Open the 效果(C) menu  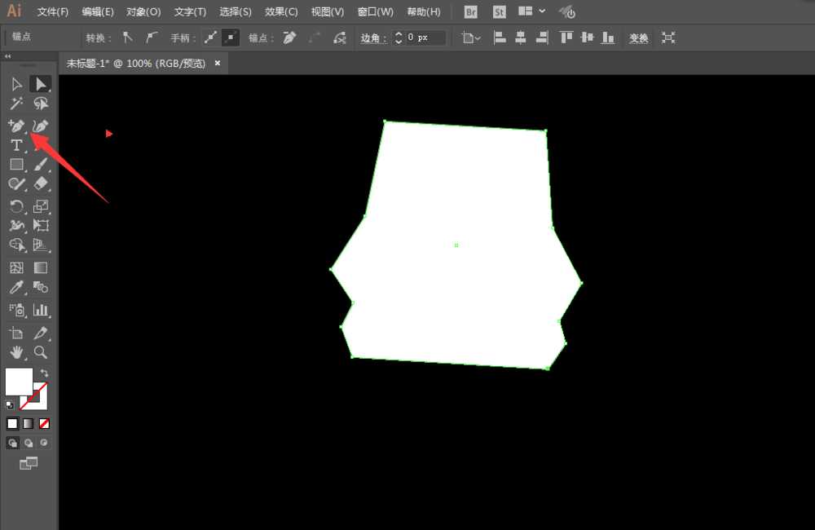pos(280,11)
